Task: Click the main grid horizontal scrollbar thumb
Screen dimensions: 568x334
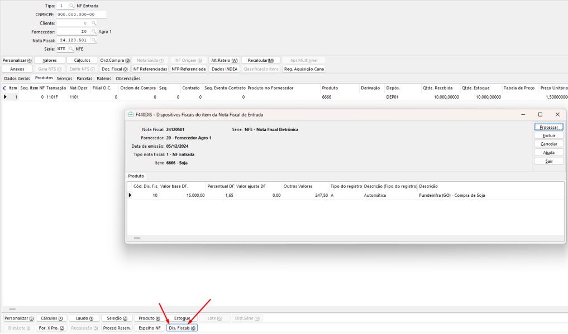Action: (x=12, y=309)
